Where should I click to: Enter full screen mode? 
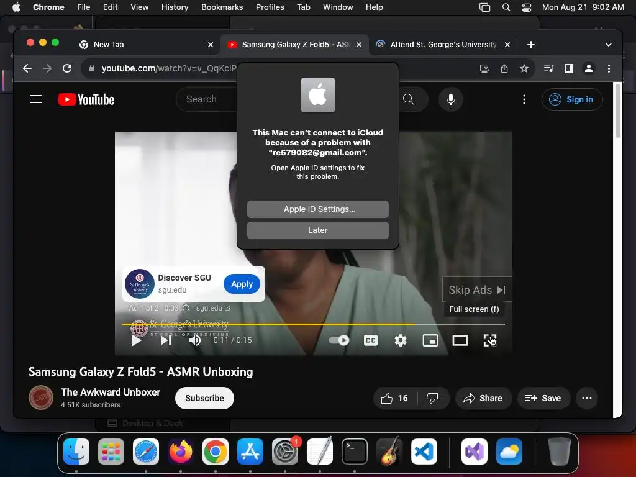[490, 340]
